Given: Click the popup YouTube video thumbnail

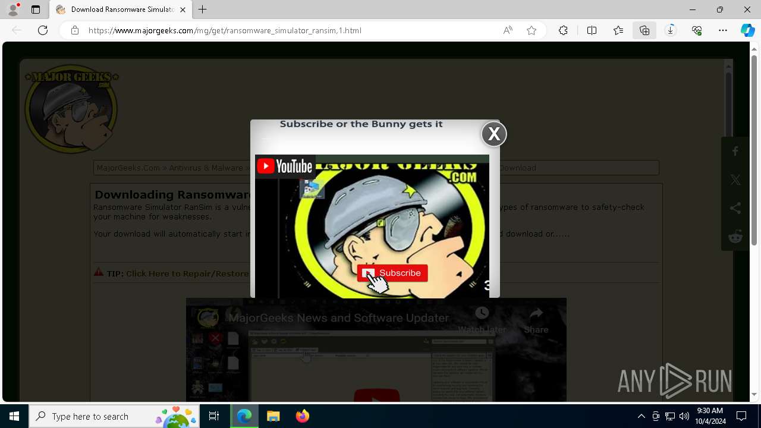Looking at the screenshot, I should [x=372, y=226].
